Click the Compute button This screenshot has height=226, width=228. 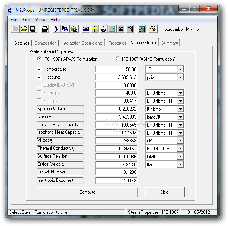[x=87, y=192]
